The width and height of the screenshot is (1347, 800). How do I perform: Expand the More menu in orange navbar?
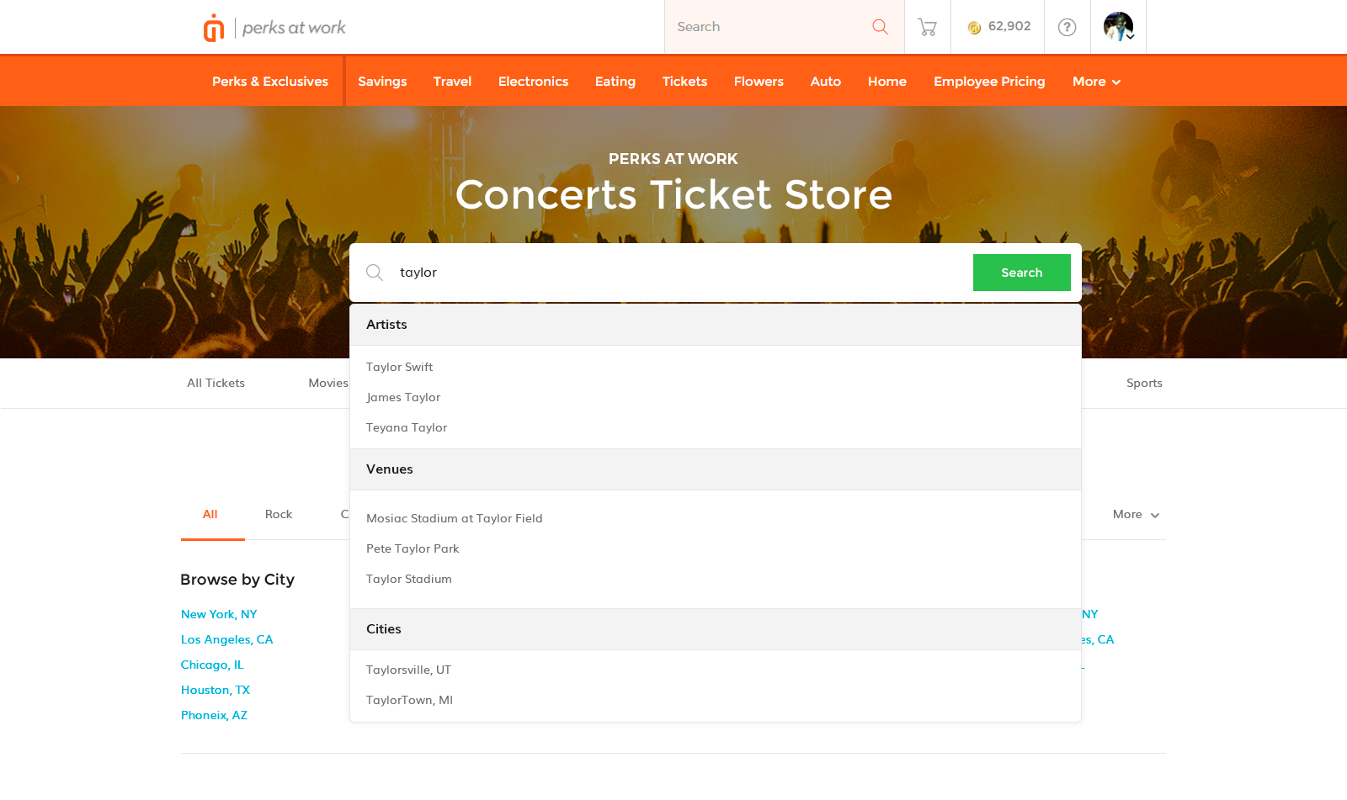click(1096, 82)
